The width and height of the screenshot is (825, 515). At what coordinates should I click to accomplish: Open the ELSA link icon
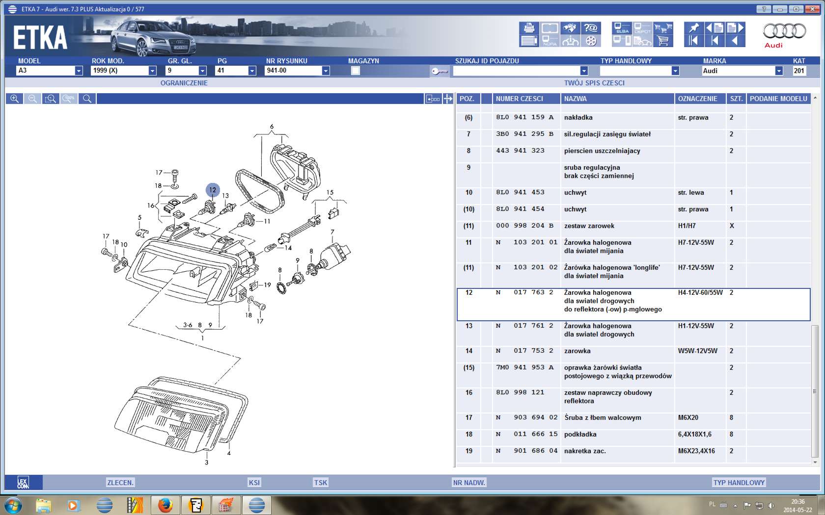click(622, 28)
